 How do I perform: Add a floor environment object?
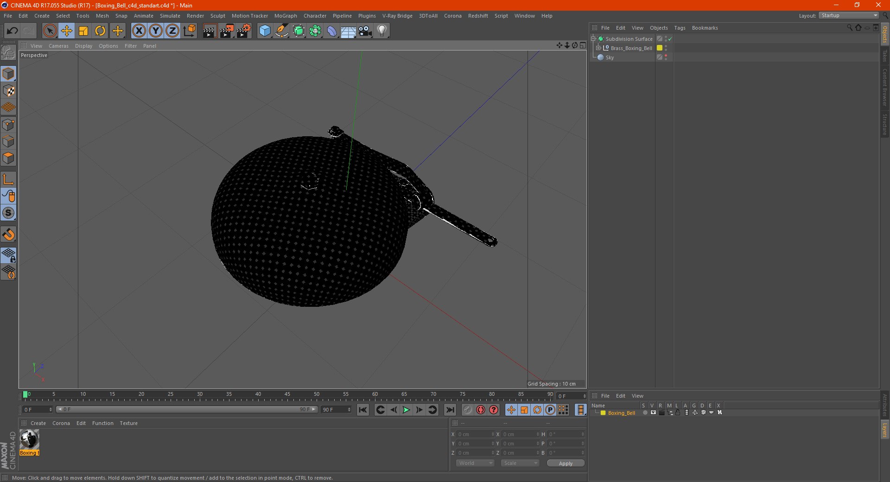click(x=349, y=31)
